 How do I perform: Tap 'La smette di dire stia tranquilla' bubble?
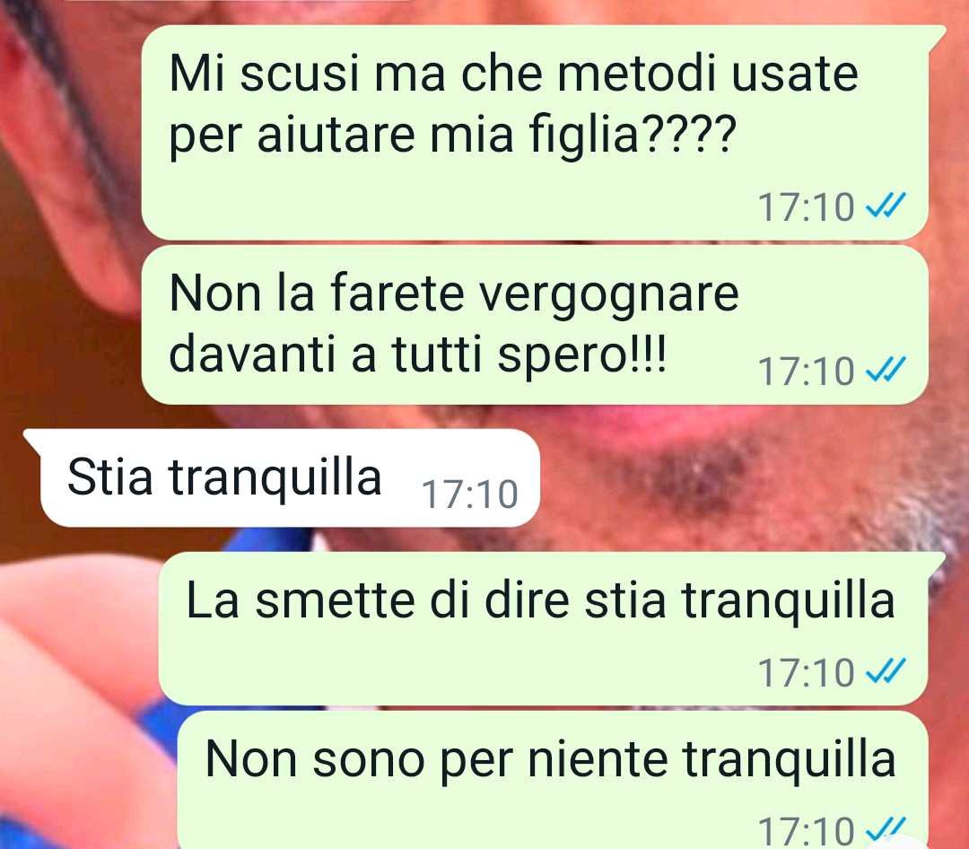544,628
